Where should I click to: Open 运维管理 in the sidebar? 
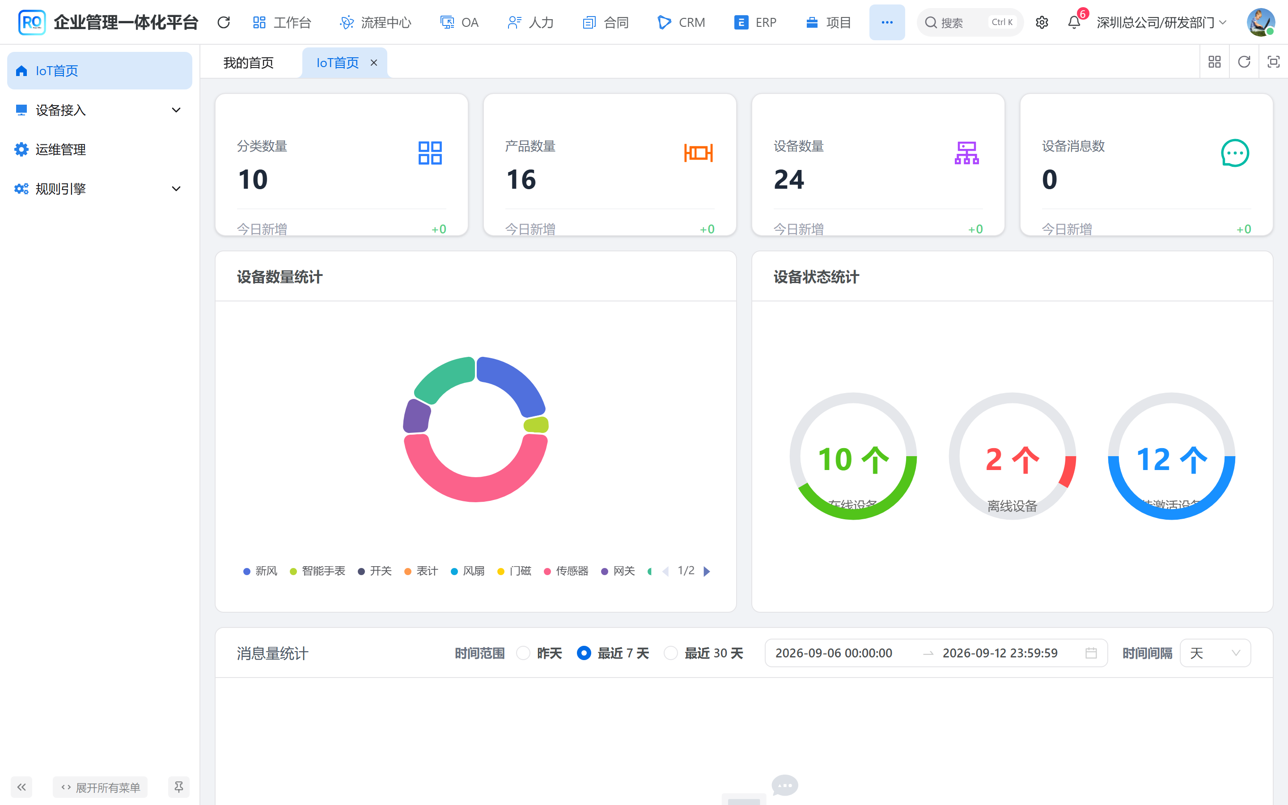[x=100, y=150]
